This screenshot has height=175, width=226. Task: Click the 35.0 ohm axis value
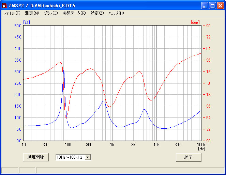pyautogui.click(x=18, y=60)
